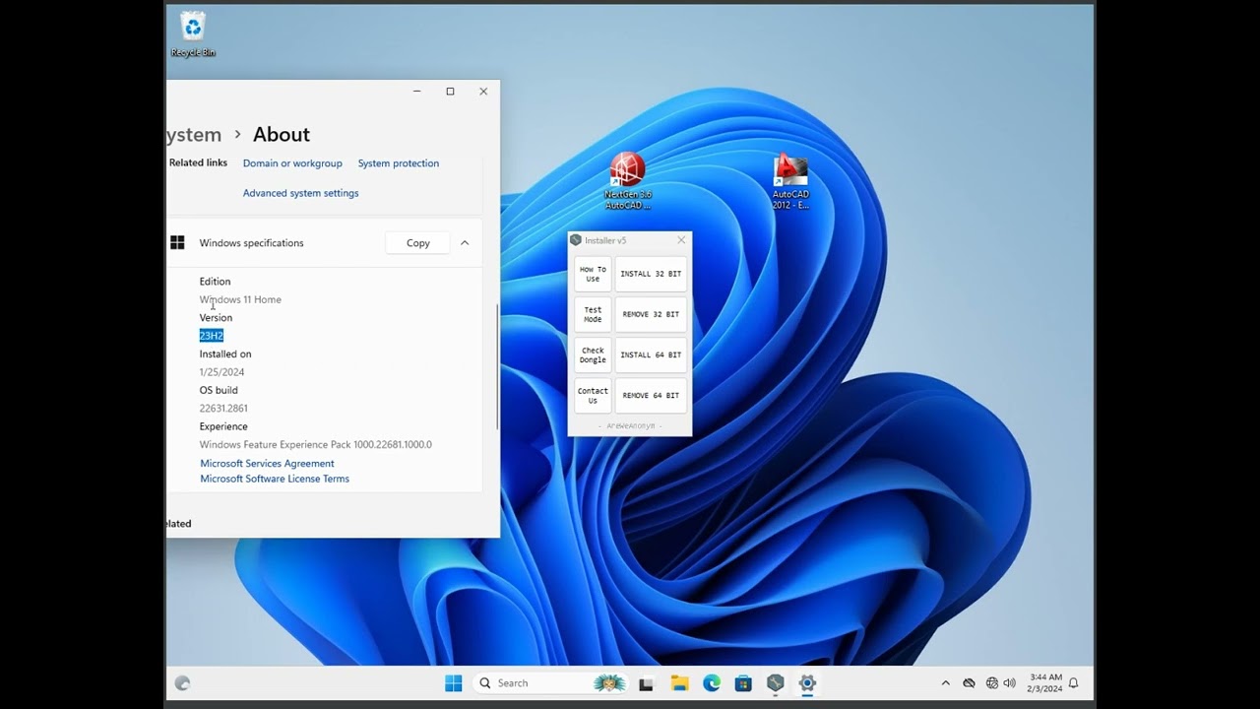The image size is (1260, 709).
Task: Open Task View from the taskbar
Action: point(646,682)
